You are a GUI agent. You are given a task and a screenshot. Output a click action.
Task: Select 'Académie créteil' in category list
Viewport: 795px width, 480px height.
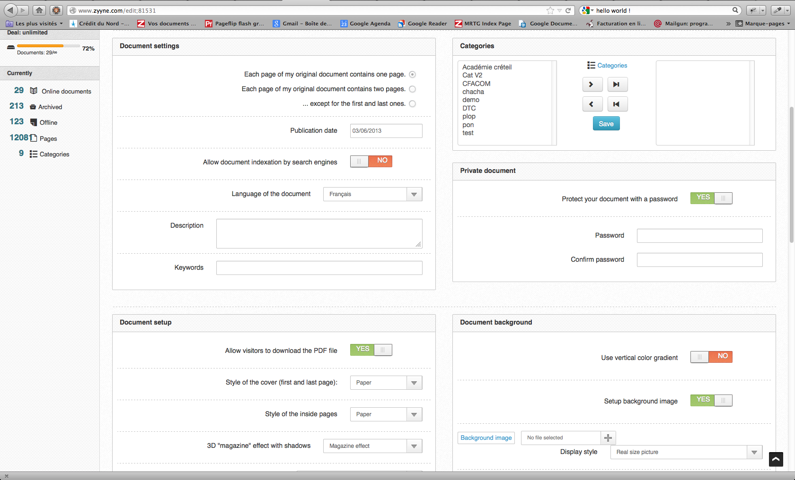(487, 67)
